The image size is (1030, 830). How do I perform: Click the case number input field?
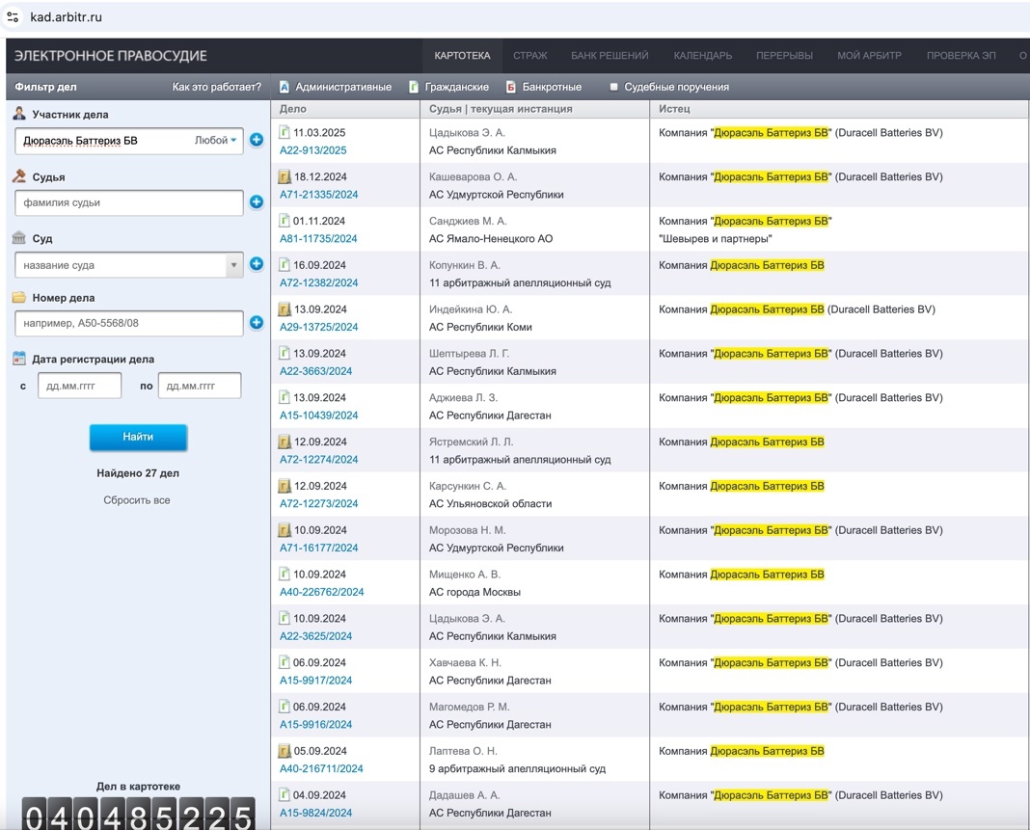129,323
